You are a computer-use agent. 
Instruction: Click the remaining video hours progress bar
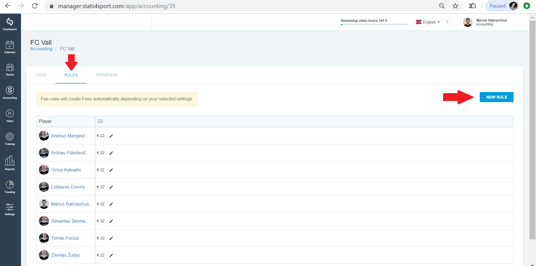pyautogui.click(x=374, y=25)
